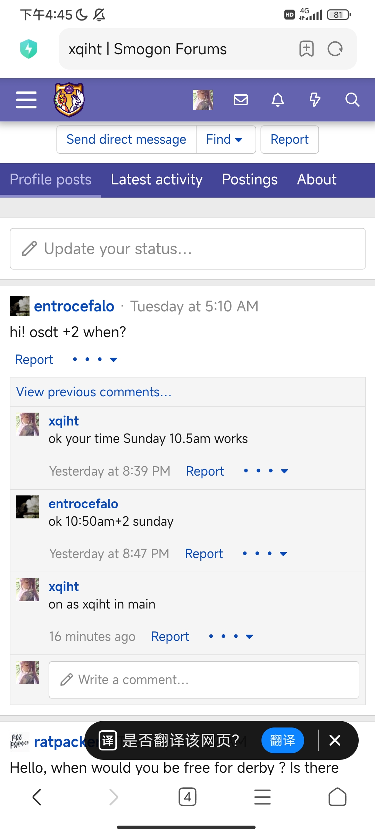Screen dimensions: 375x835
Task: Dismiss the translate page prompt
Action: coord(335,740)
